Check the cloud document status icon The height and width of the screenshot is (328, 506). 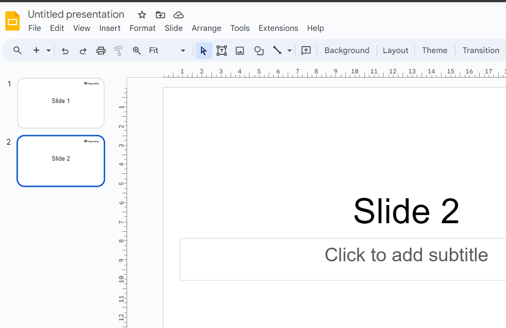point(178,15)
